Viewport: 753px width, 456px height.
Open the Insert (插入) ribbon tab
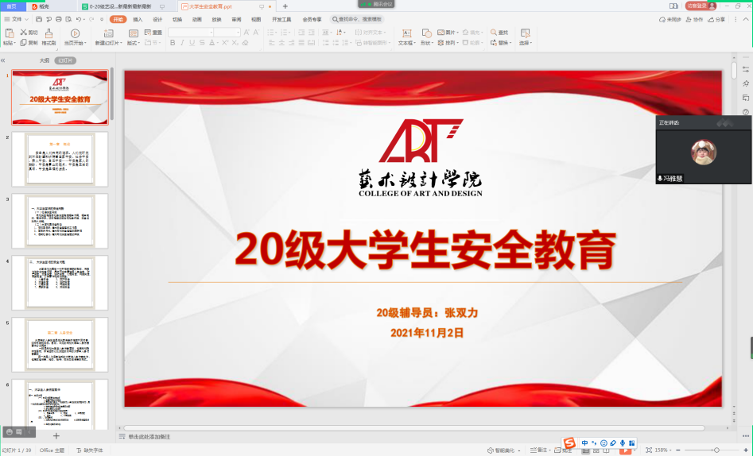point(138,19)
